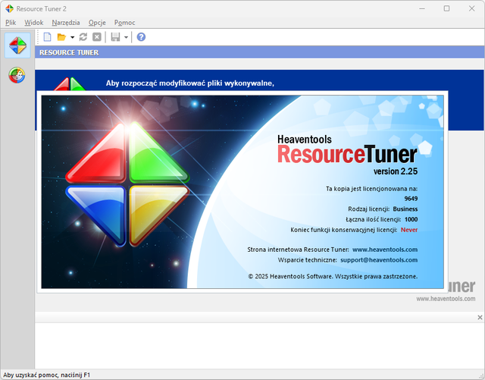
Task: Click the Close file X toolbar icon
Action: (x=97, y=37)
